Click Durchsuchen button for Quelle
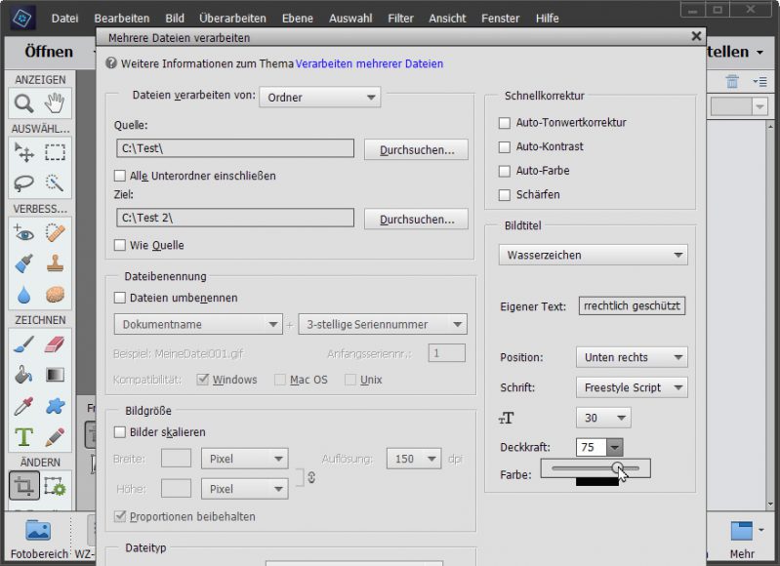 416,149
